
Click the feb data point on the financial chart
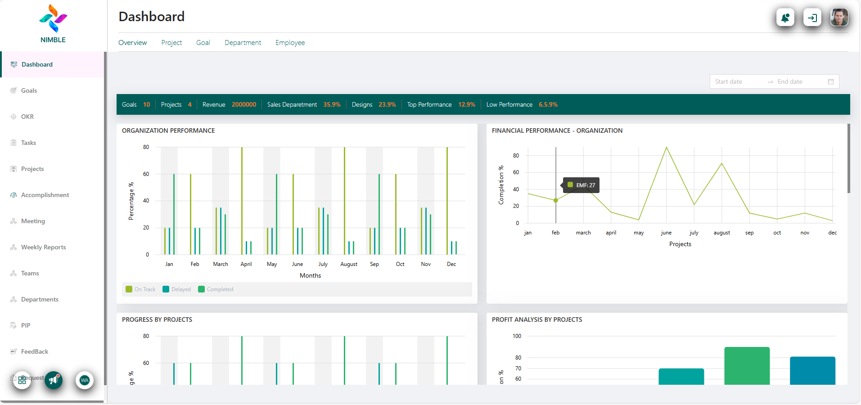pyautogui.click(x=556, y=200)
